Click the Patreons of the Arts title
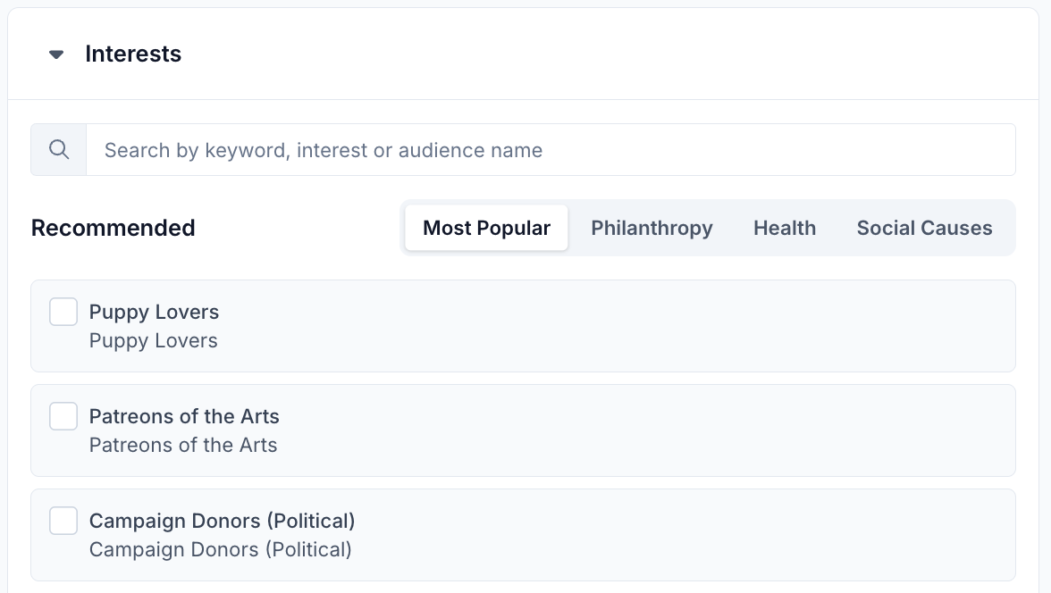The image size is (1051, 593). pyautogui.click(x=184, y=416)
